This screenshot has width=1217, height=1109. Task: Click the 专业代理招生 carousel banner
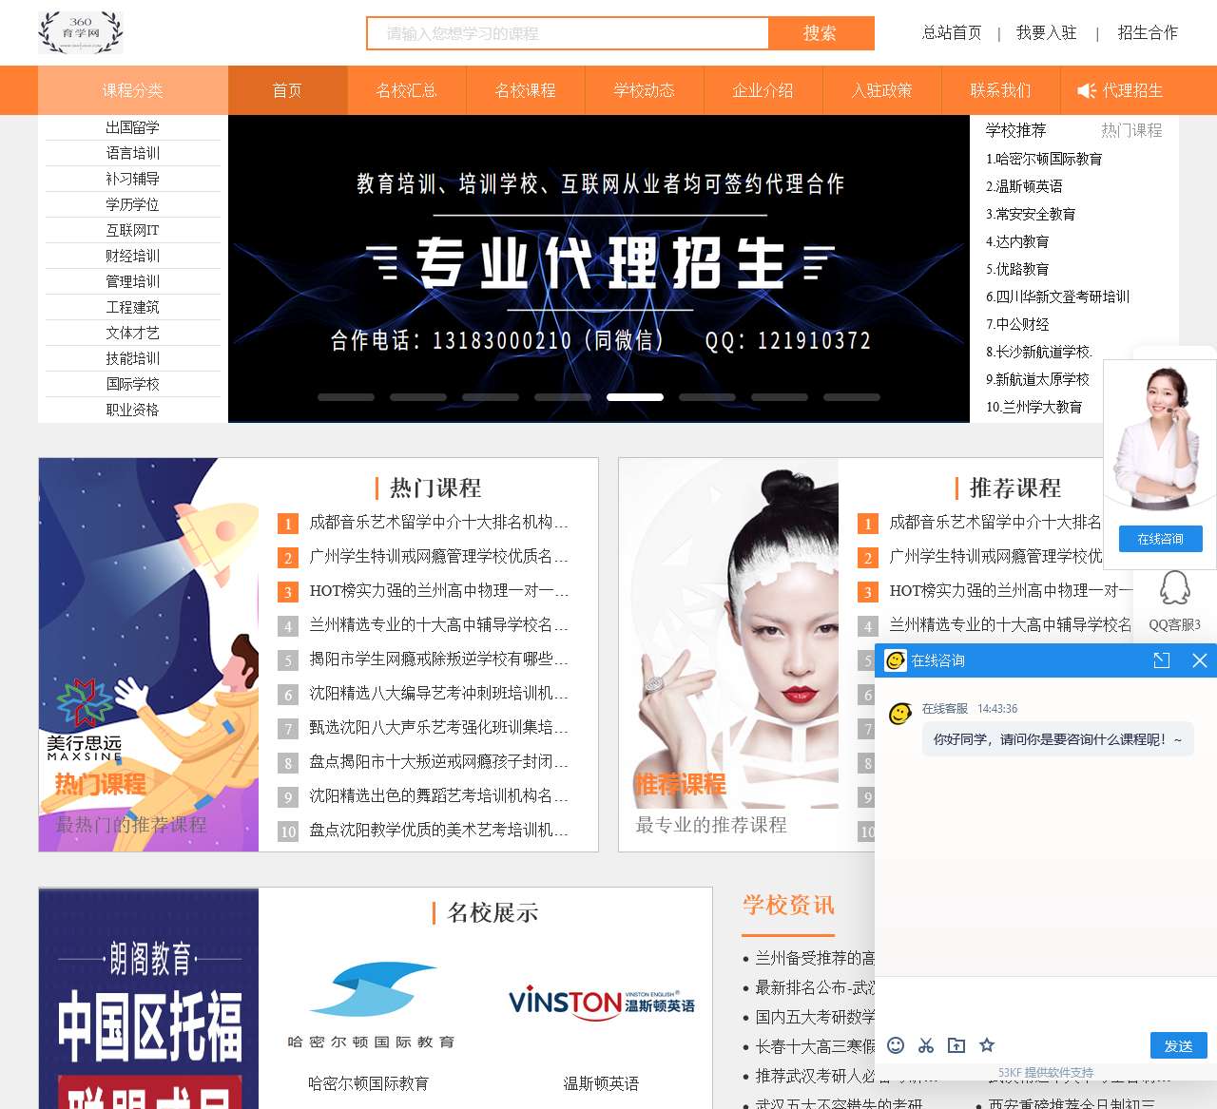[x=599, y=269]
